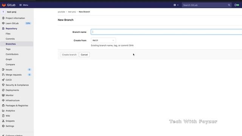
Task: Open Packages & Registries section
Action: click(17, 105)
